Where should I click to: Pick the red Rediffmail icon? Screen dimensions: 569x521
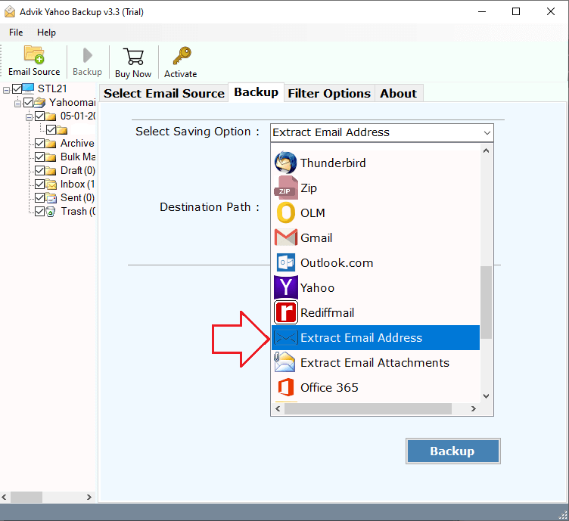click(x=285, y=312)
